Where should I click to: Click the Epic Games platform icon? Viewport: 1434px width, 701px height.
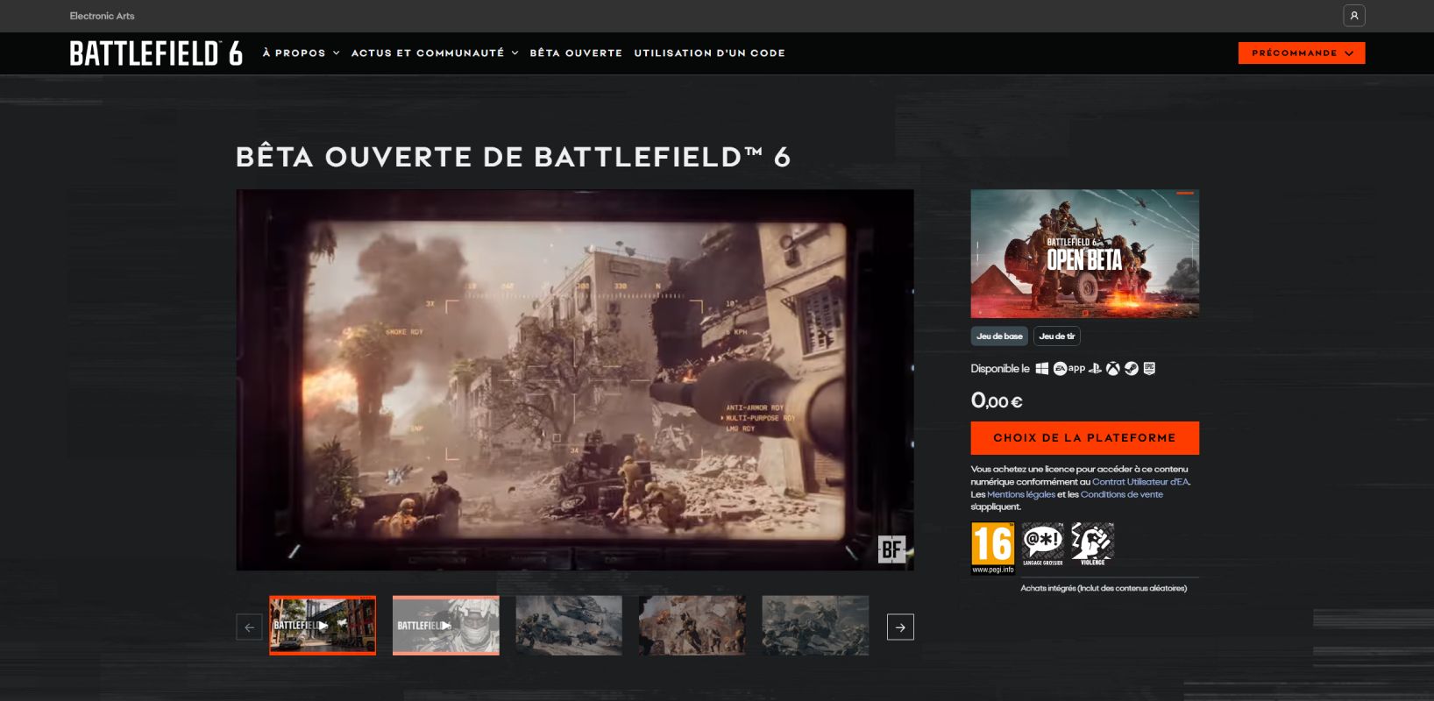pyautogui.click(x=1149, y=369)
